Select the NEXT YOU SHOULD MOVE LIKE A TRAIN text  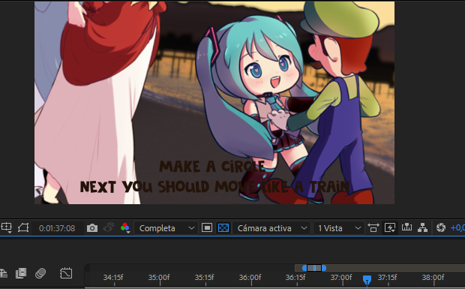(214, 187)
